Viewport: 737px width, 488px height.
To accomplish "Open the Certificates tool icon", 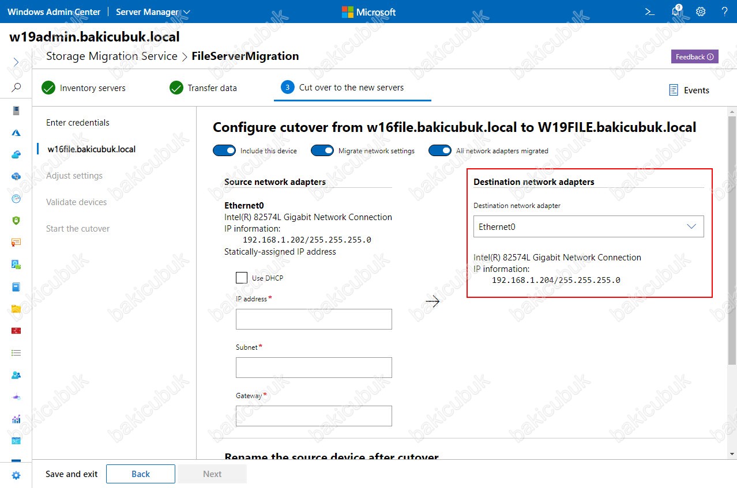I will coord(16,243).
